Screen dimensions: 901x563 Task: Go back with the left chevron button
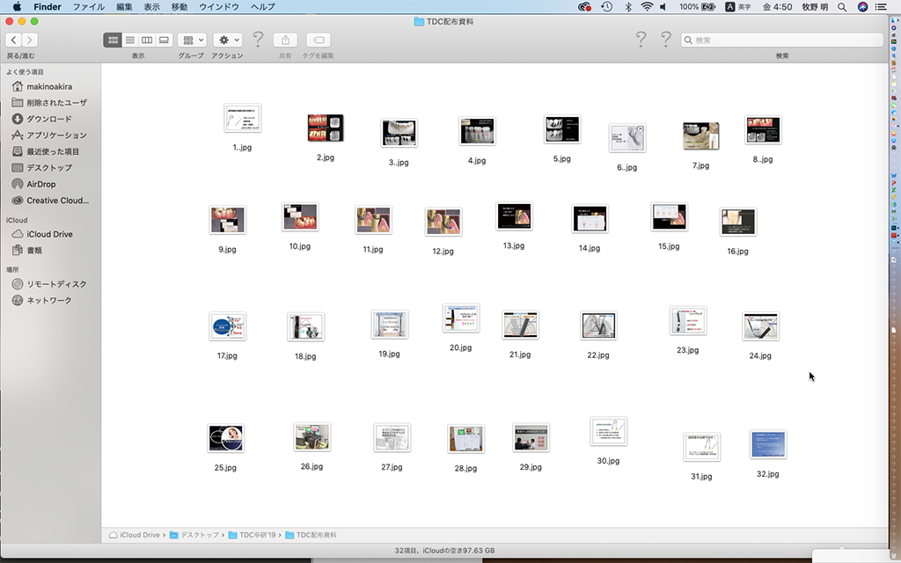tap(14, 40)
